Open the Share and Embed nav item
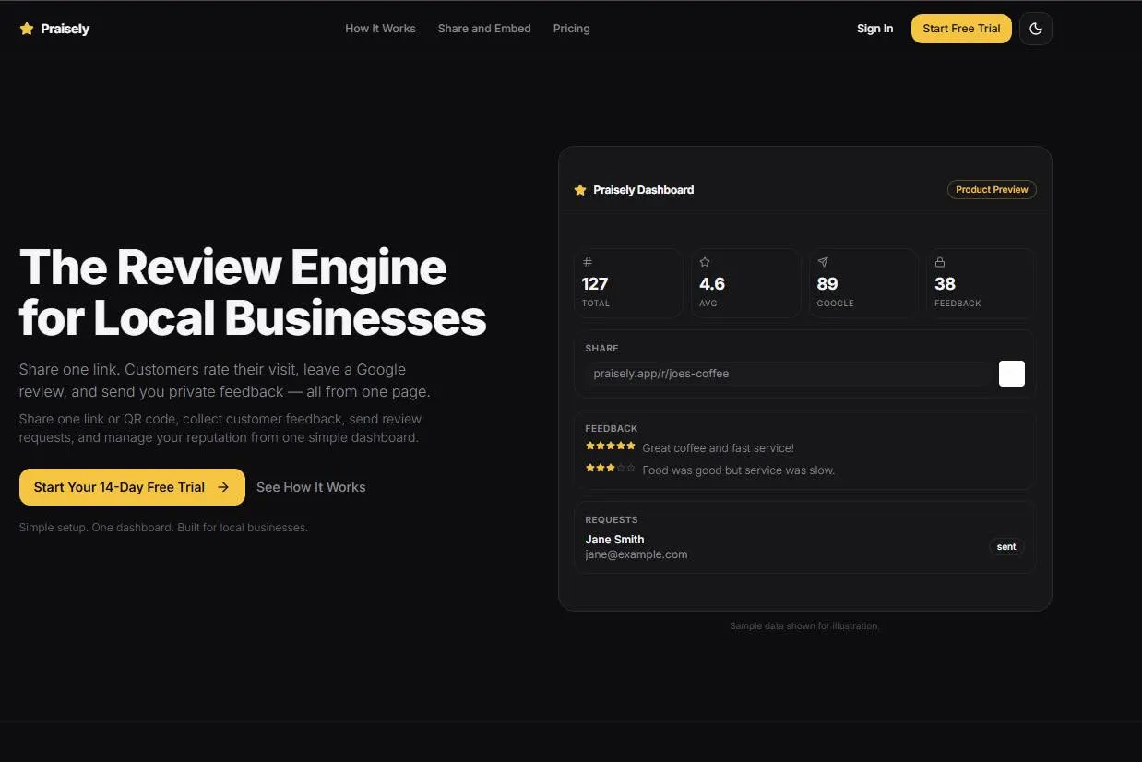 click(x=484, y=29)
